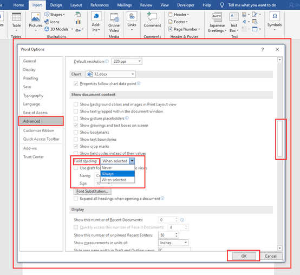
Task: Enable the Show bookmarks checkbox
Action: pos(76,132)
